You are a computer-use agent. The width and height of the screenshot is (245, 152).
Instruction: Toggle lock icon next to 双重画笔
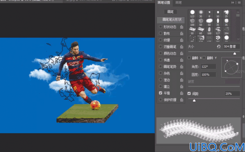click(x=181, y=47)
